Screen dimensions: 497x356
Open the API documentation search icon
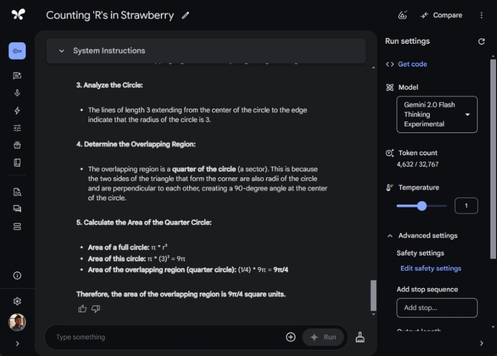click(17, 192)
